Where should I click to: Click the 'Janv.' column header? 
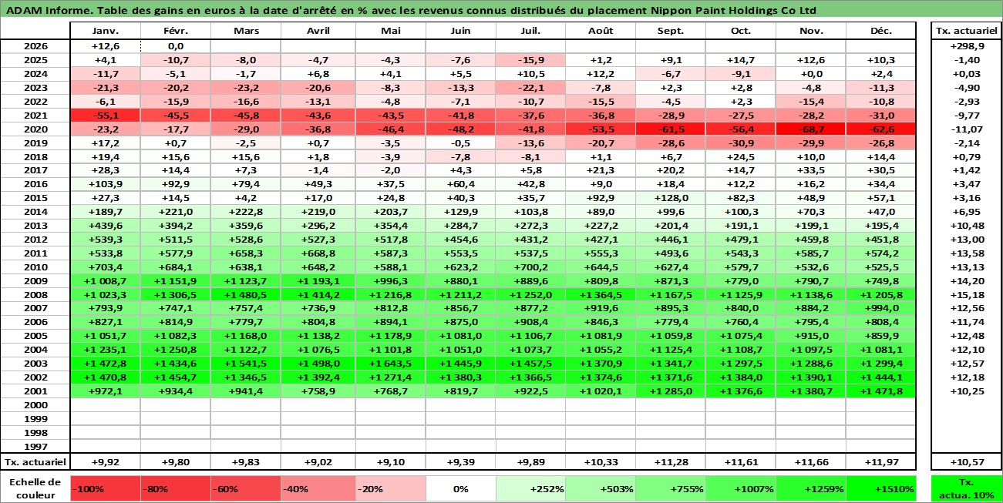(x=105, y=31)
